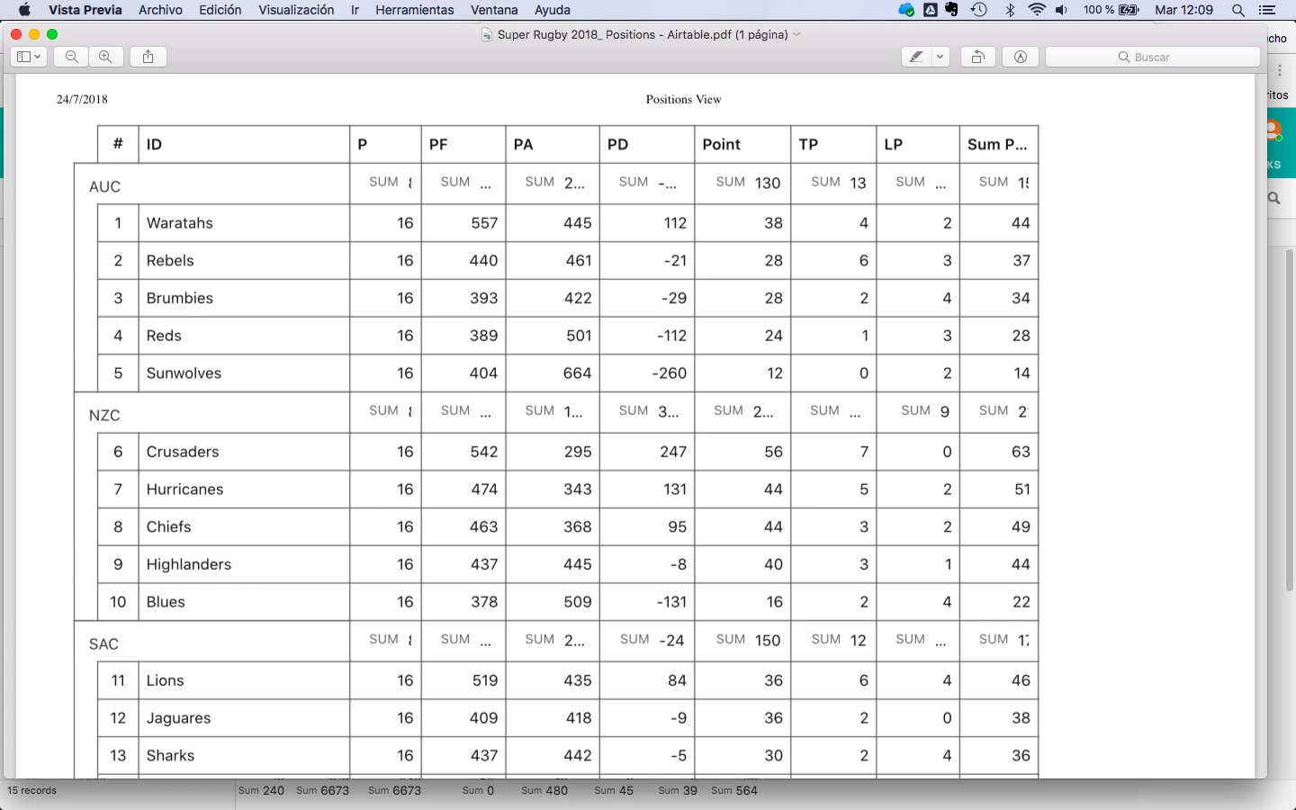The width and height of the screenshot is (1296, 810).
Task: Click the Reds team name cell
Action: click(244, 336)
